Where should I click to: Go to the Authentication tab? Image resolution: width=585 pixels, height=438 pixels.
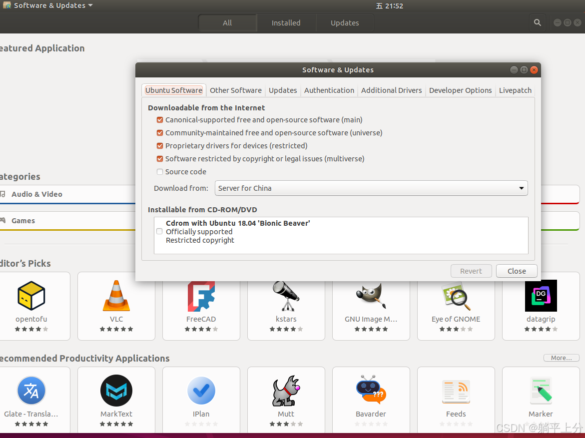click(x=329, y=90)
